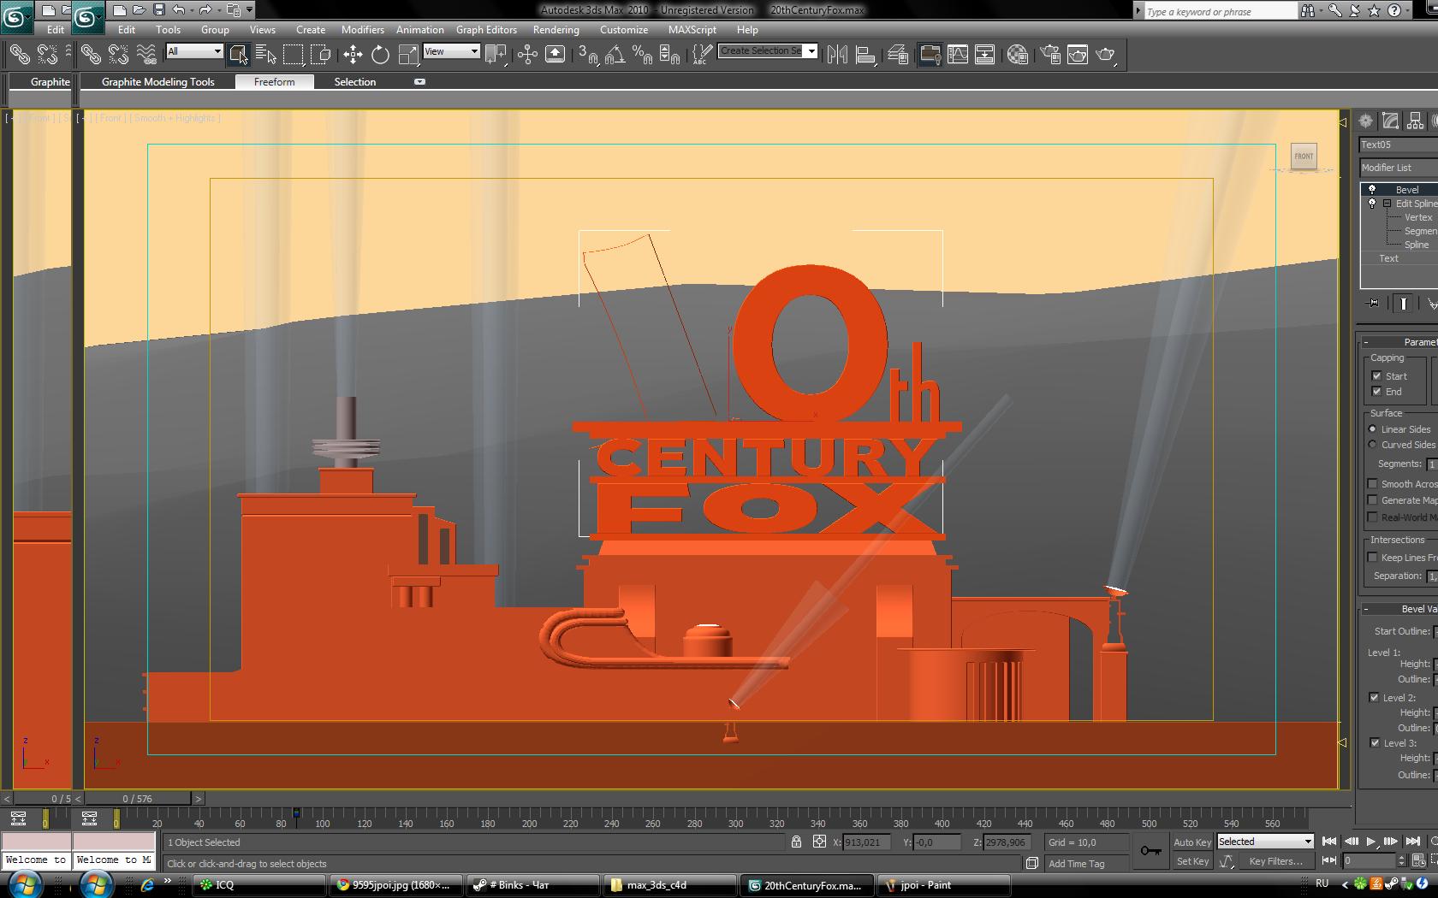The width and height of the screenshot is (1438, 898).
Task: Open Quick Access toolbar customize arrow
Action: click(249, 10)
